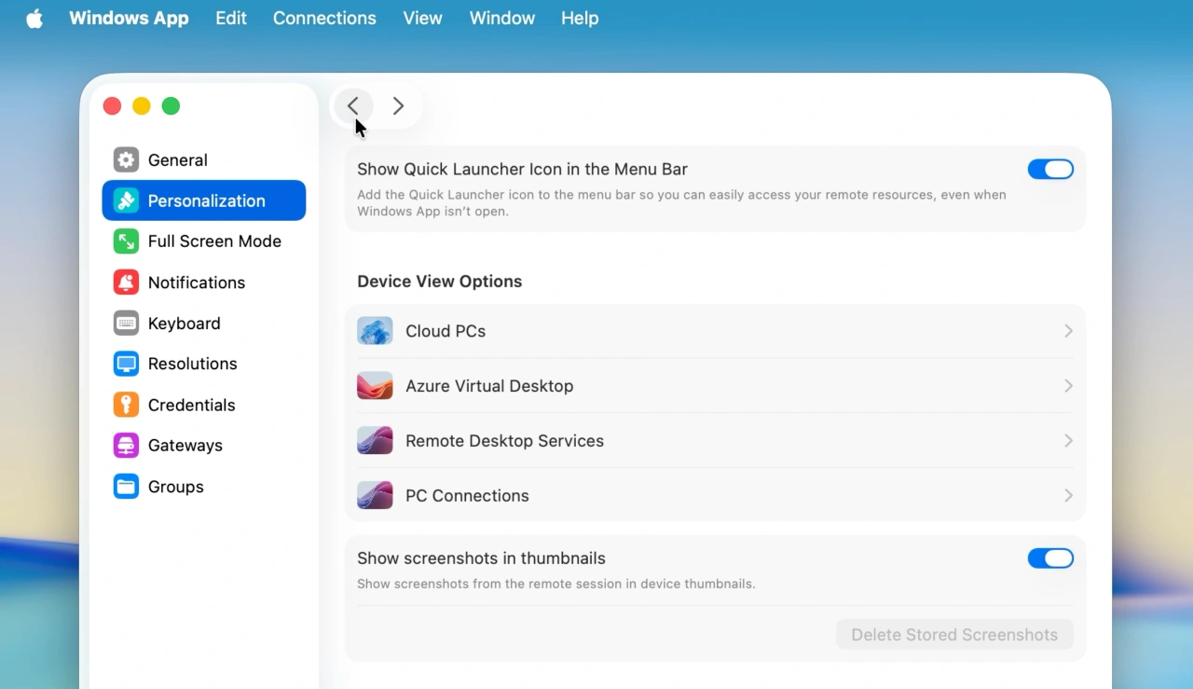Open the Gateways icon in sidebar

point(126,446)
